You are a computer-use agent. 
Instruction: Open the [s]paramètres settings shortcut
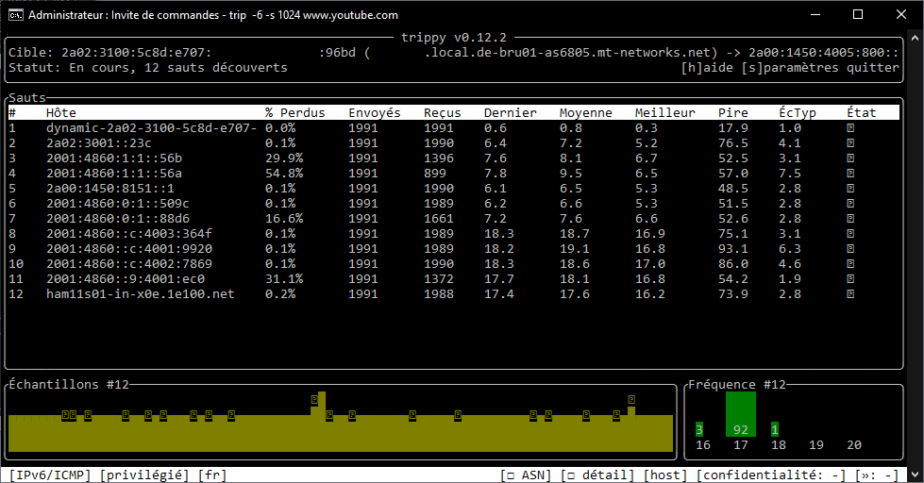790,68
